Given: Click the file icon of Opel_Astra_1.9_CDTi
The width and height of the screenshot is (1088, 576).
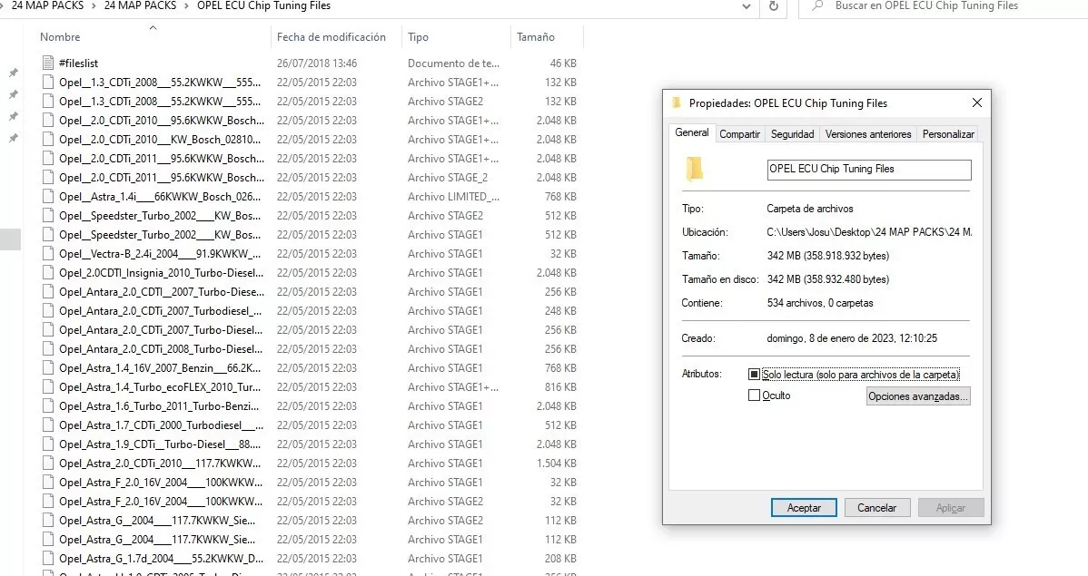Looking at the screenshot, I should click(x=48, y=444).
